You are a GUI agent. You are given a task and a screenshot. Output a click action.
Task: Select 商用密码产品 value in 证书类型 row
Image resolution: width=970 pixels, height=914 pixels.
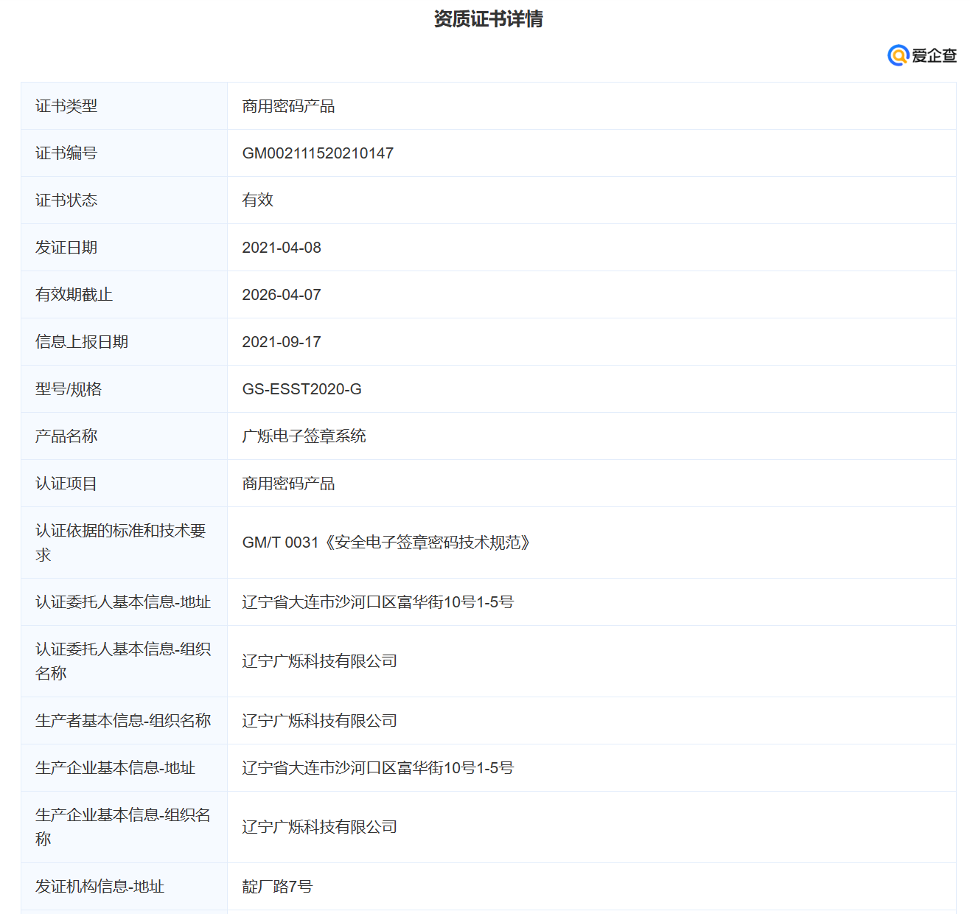click(x=288, y=106)
